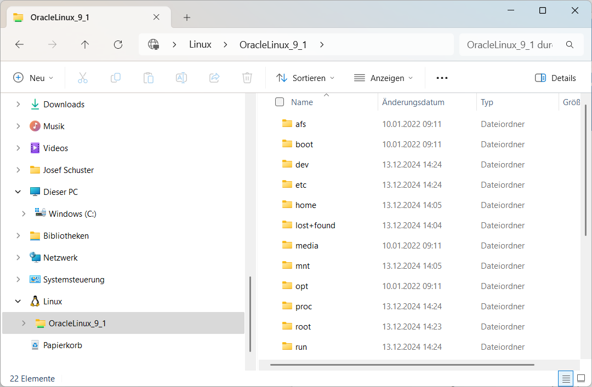This screenshot has width=592, height=387.
Task: Click the Share icon in toolbar
Action: coord(214,78)
